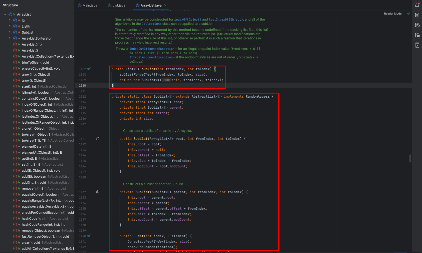
Task: Click the book icon with letter A
Action: click(x=417, y=45)
